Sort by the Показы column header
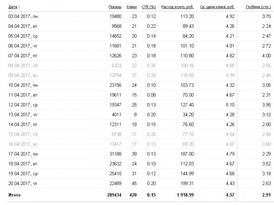This screenshot has width=274, height=205. tap(115, 7)
